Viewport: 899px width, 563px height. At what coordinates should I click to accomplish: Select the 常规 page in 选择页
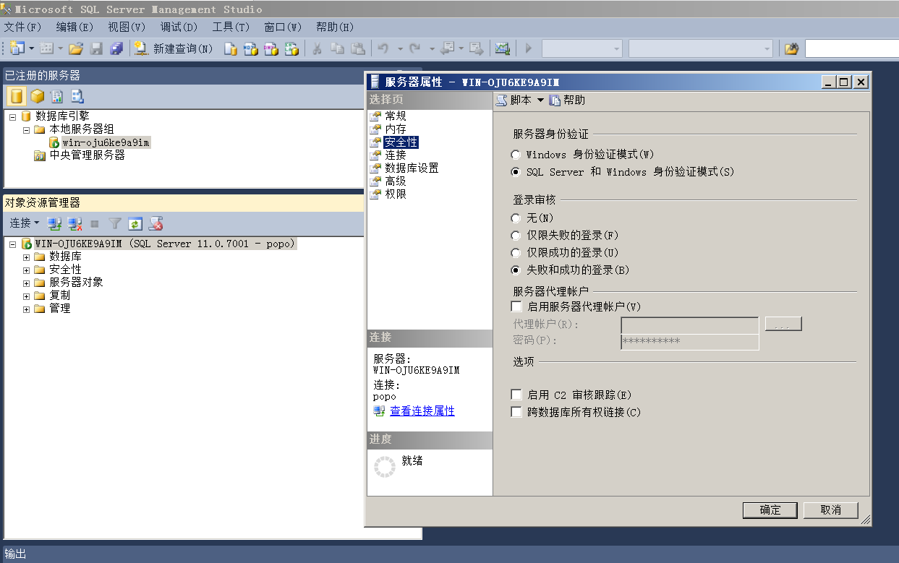[396, 116]
